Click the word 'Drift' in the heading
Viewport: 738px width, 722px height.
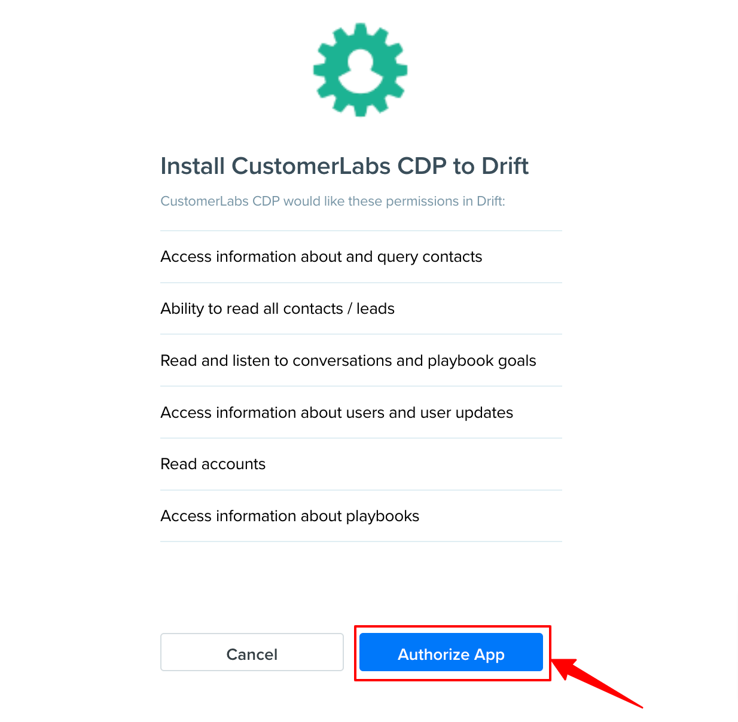(505, 166)
